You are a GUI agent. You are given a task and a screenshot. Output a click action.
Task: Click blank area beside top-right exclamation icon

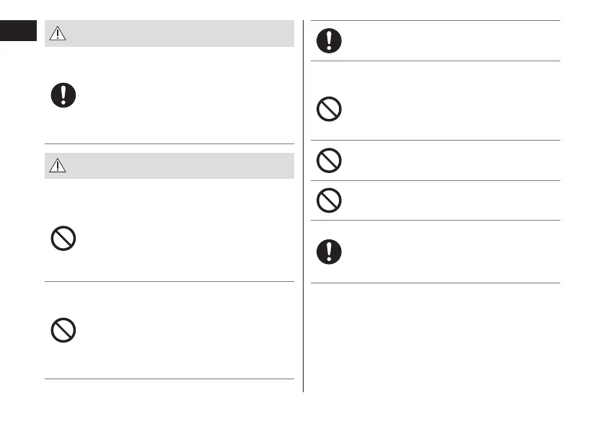coord(447,40)
